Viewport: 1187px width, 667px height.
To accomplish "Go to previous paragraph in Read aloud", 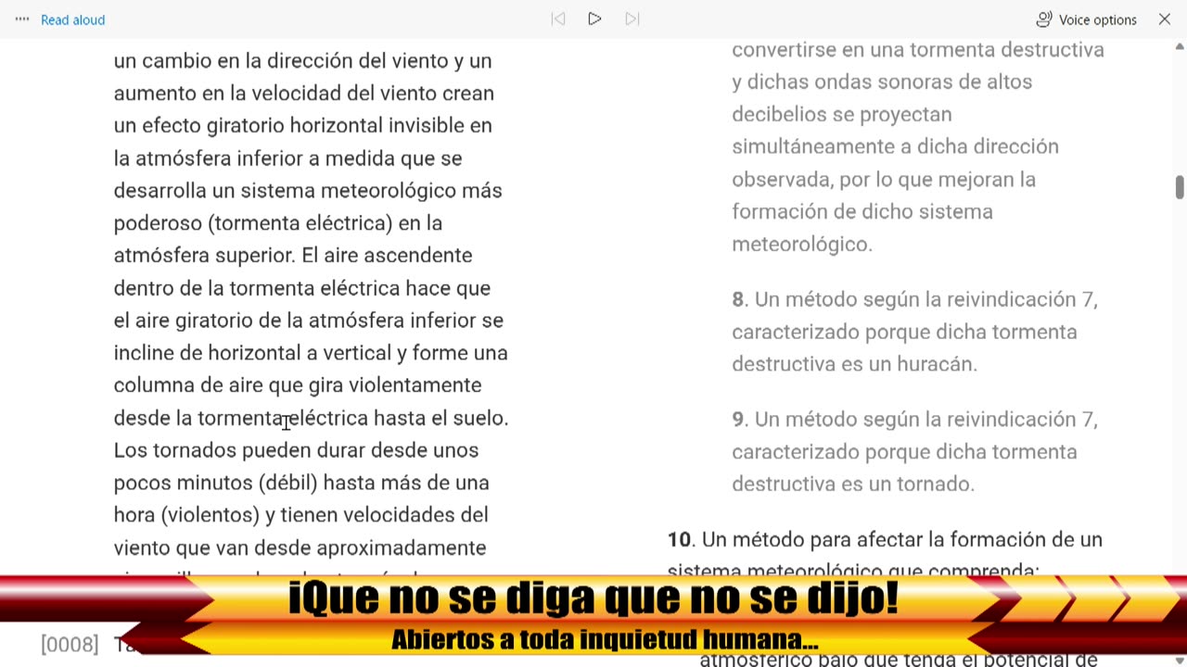I will [x=557, y=19].
